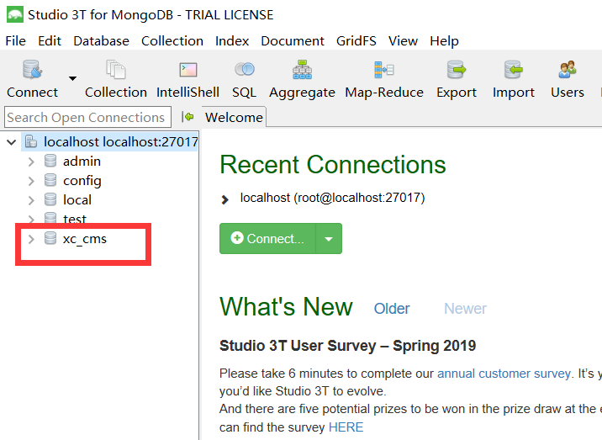Click the Connect toolbar icon

tap(32, 70)
